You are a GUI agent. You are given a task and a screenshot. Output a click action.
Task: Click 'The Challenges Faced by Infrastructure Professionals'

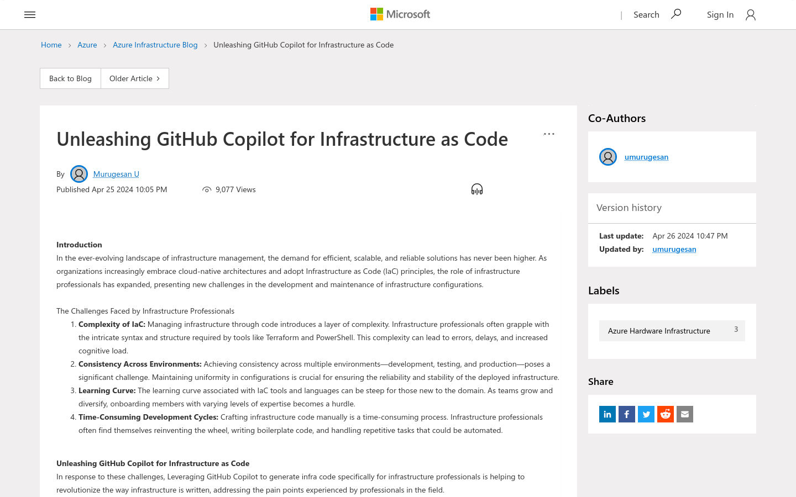[x=145, y=311]
